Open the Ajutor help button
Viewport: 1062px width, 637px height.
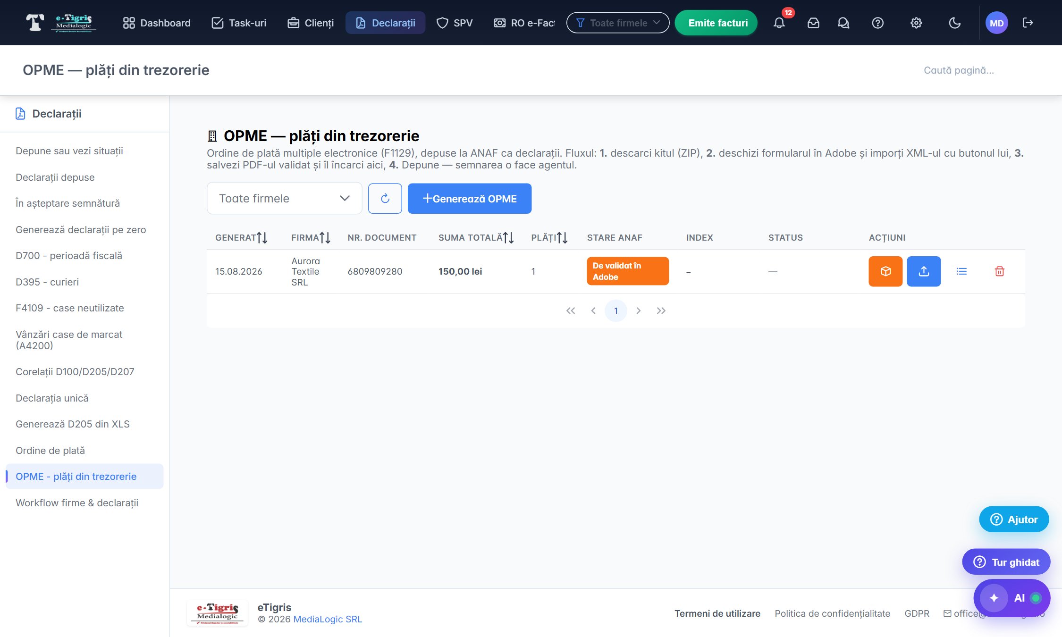click(1014, 520)
